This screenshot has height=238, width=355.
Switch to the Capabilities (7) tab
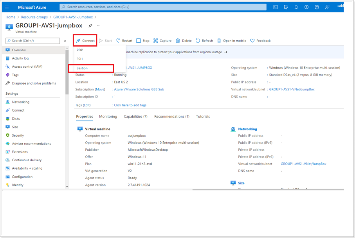[135, 117]
